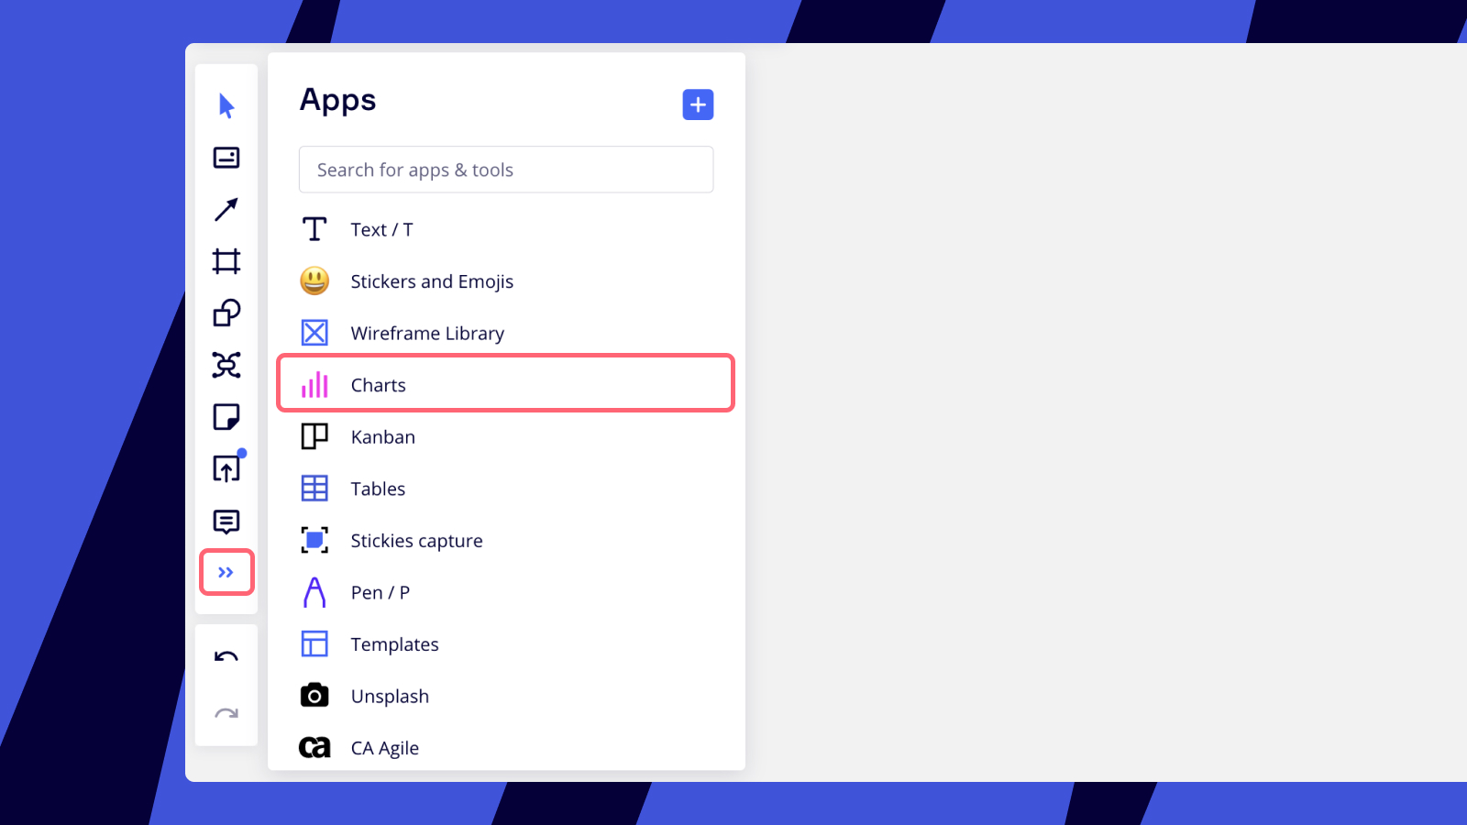
Task: Open the Wireframe Library
Action: click(x=506, y=333)
